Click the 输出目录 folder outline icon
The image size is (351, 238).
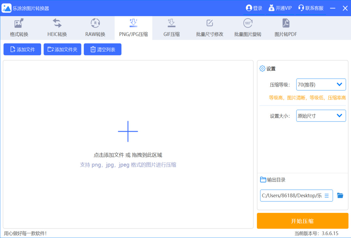[263, 180]
